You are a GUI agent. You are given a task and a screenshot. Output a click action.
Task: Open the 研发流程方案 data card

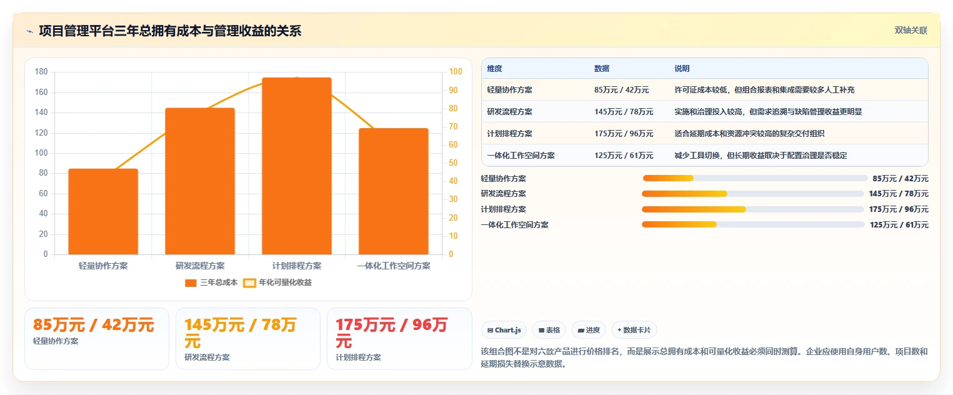coord(248,339)
